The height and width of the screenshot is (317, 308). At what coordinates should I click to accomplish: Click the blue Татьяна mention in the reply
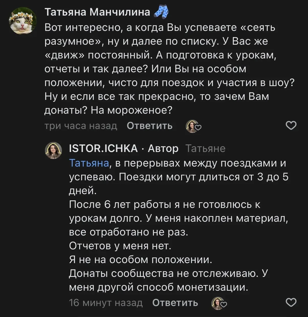[89, 163]
